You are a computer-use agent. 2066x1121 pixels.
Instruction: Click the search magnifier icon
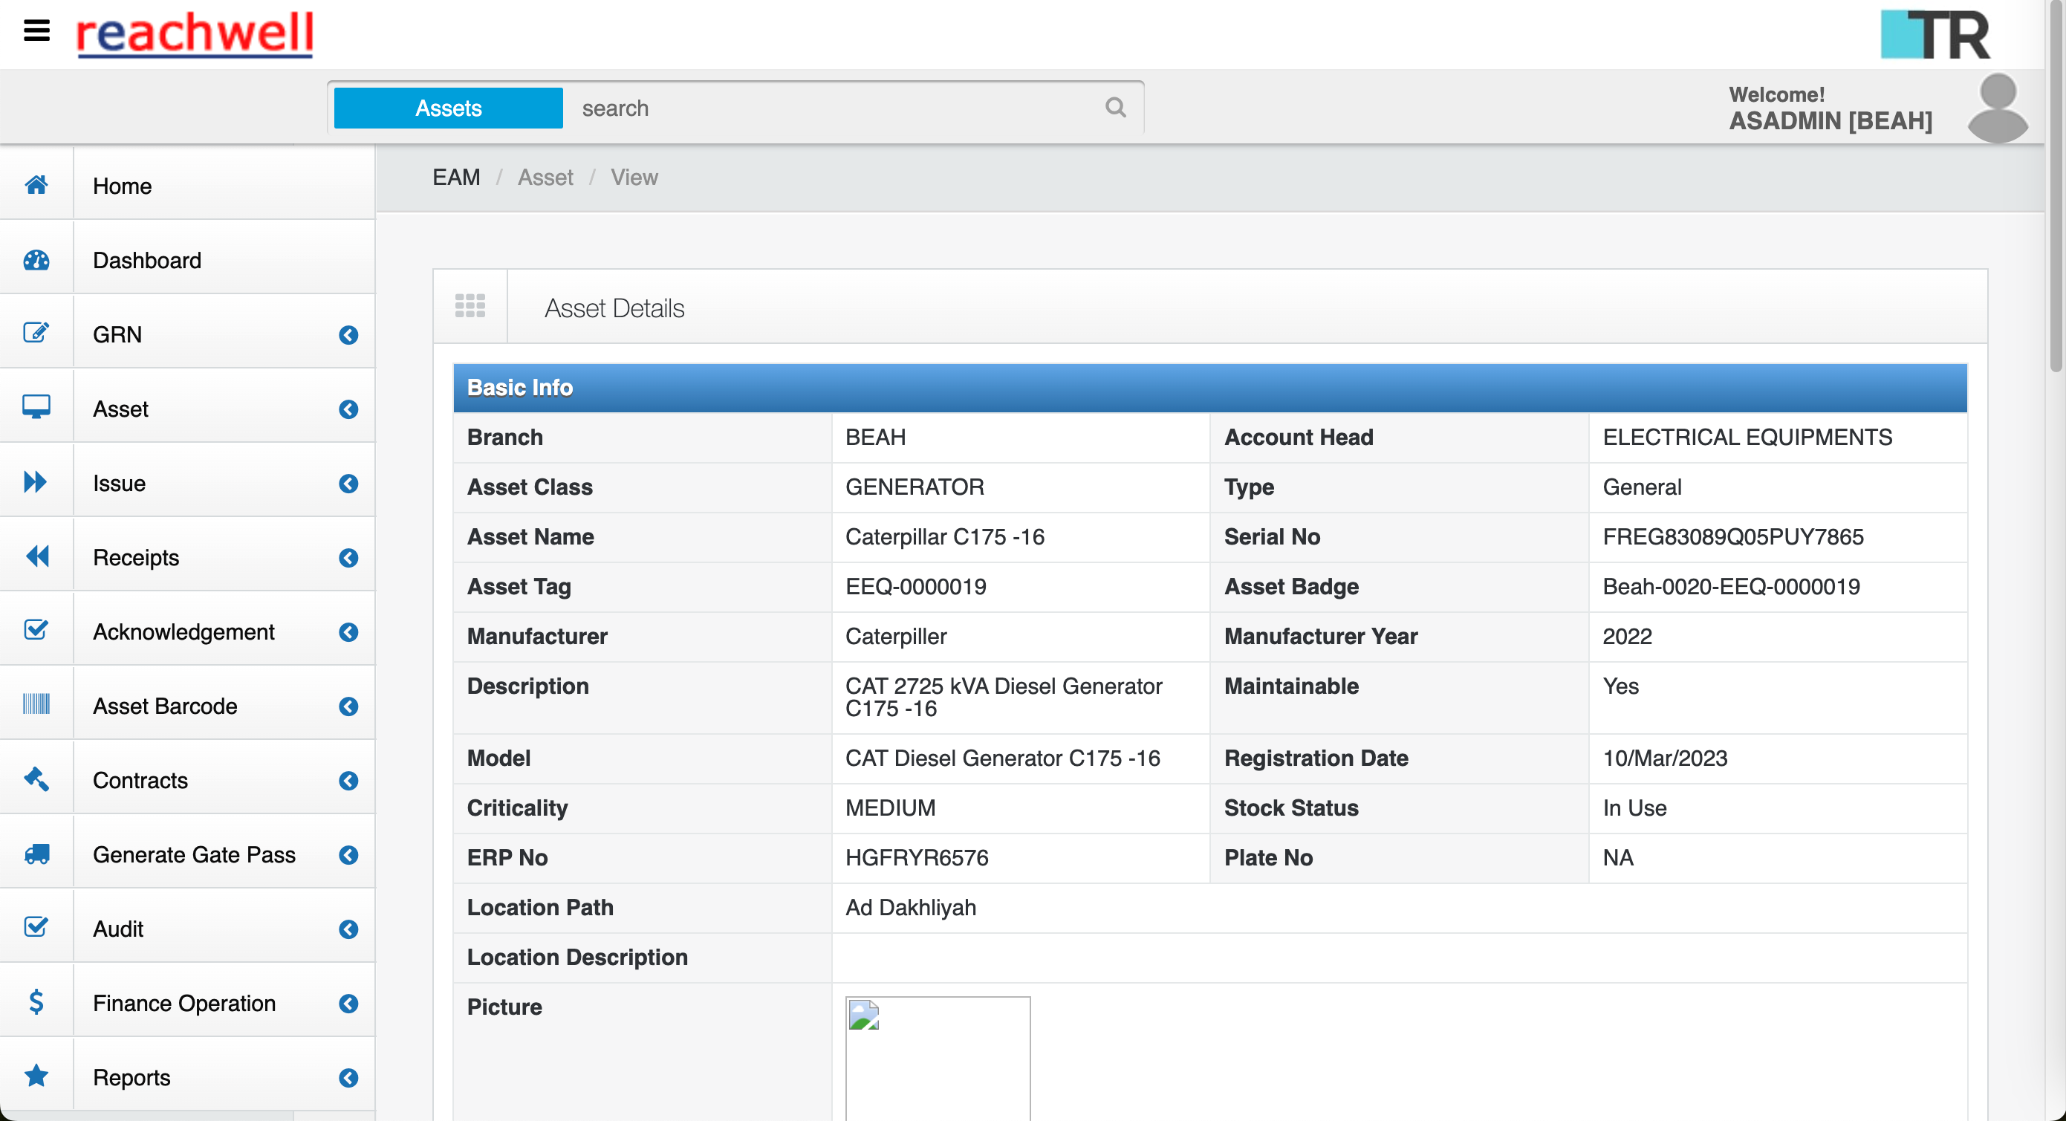(1116, 107)
